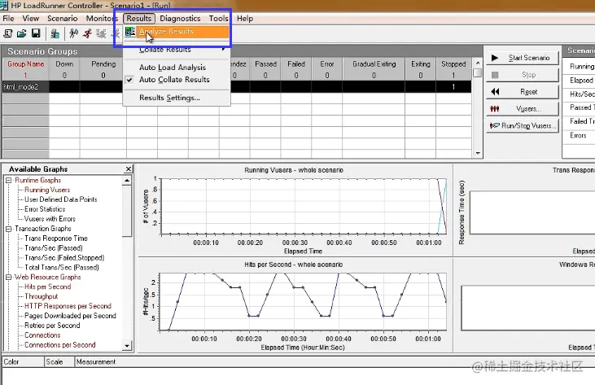
Task: Click the grayed-out Vusers toolbar icon
Action: point(101,33)
